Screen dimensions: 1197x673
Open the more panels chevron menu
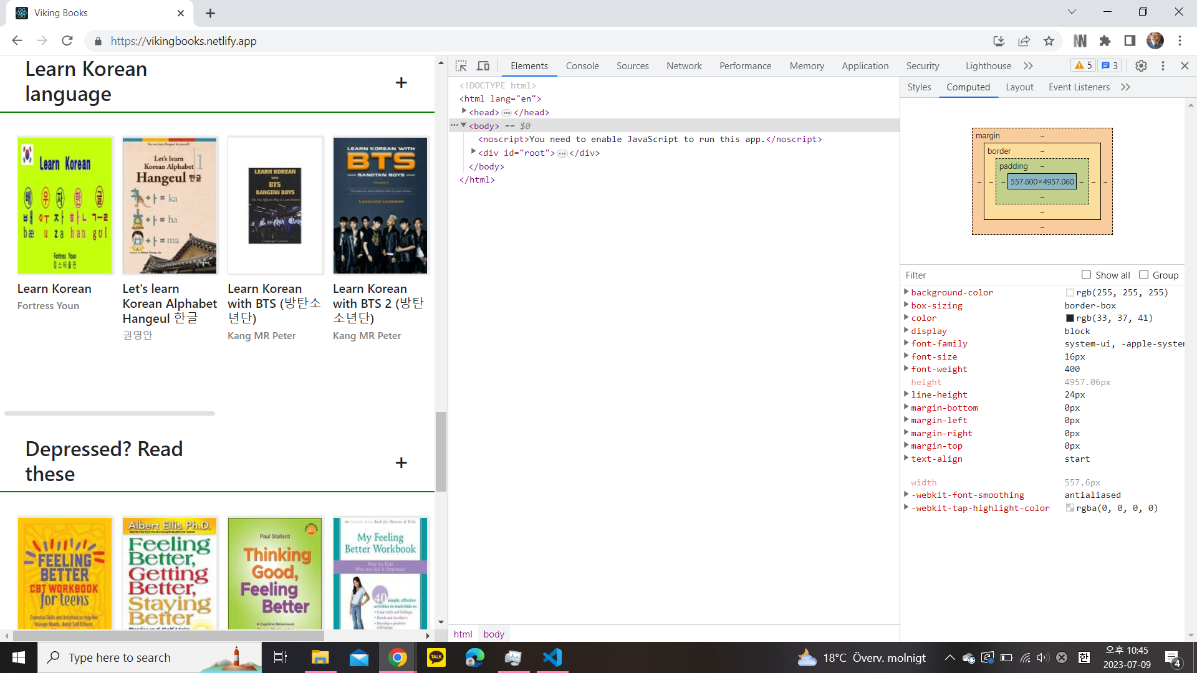point(1029,65)
